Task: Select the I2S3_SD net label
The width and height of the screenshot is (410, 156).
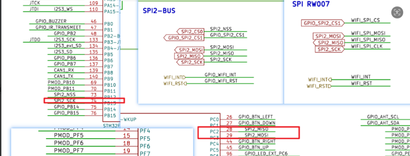Action: pos(63,52)
